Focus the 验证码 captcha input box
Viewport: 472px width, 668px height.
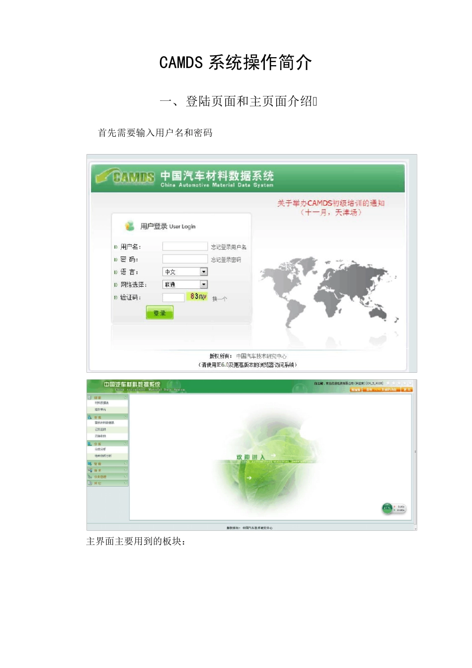(173, 297)
